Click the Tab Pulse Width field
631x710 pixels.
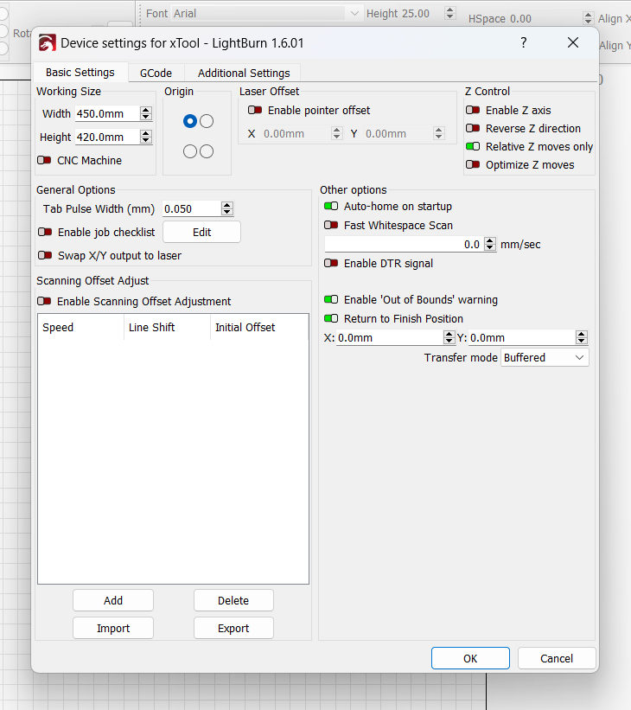192,208
